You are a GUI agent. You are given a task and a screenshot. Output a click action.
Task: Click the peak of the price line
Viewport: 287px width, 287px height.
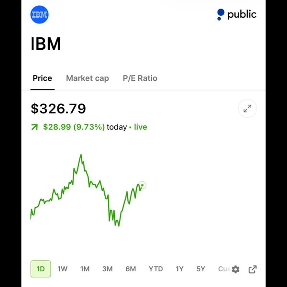pyautogui.click(x=81, y=155)
